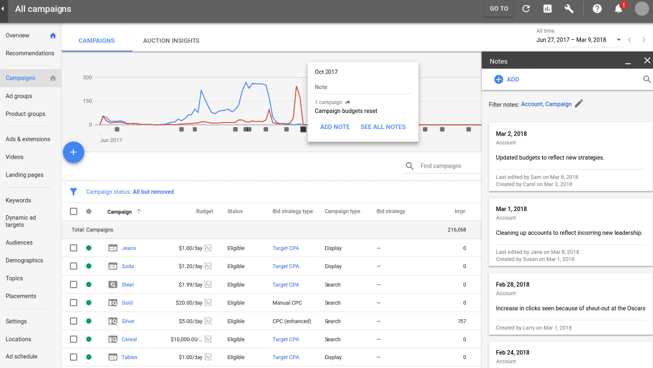653x368 pixels.
Task: Toggle the select-all header checkbox
Action: click(x=73, y=211)
